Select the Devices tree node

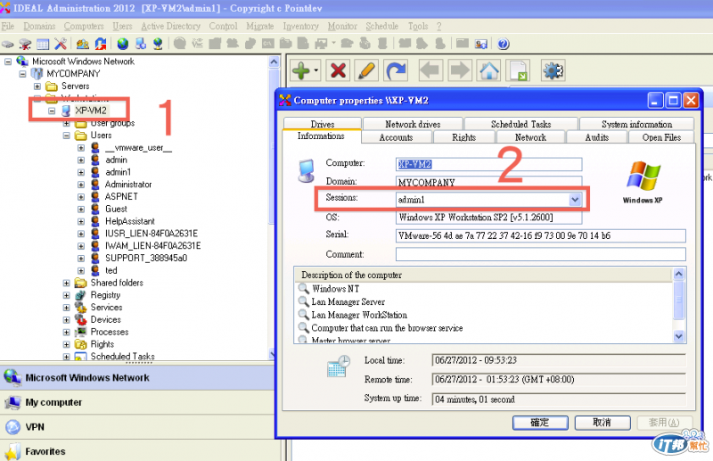tap(105, 320)
